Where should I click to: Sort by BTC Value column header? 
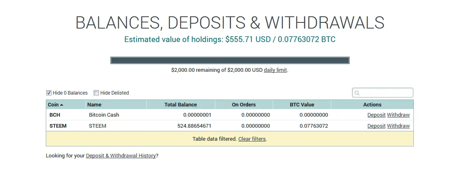tap(302, 105)
